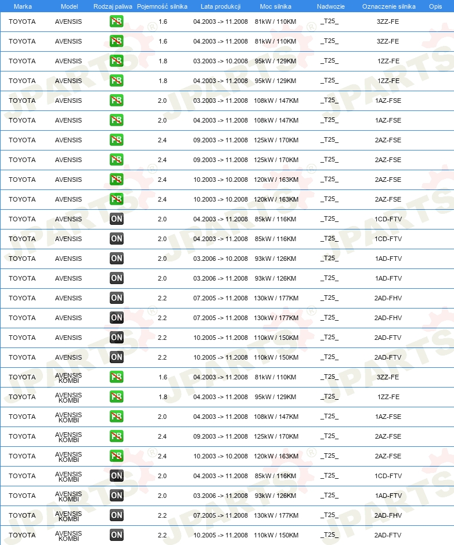Click petrol icon in AVENSIS KOMBI 1ZZ-FE row
This screenshot has width=454, height=545.
pos(116,397)
